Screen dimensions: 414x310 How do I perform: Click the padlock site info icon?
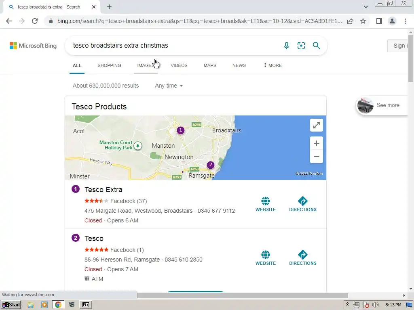51,21
